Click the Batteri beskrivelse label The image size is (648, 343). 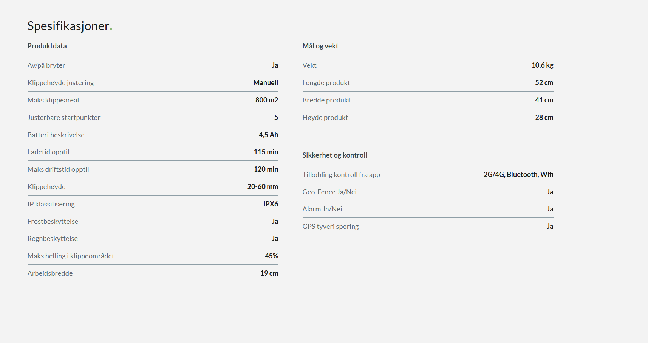[x=56, y=135]
